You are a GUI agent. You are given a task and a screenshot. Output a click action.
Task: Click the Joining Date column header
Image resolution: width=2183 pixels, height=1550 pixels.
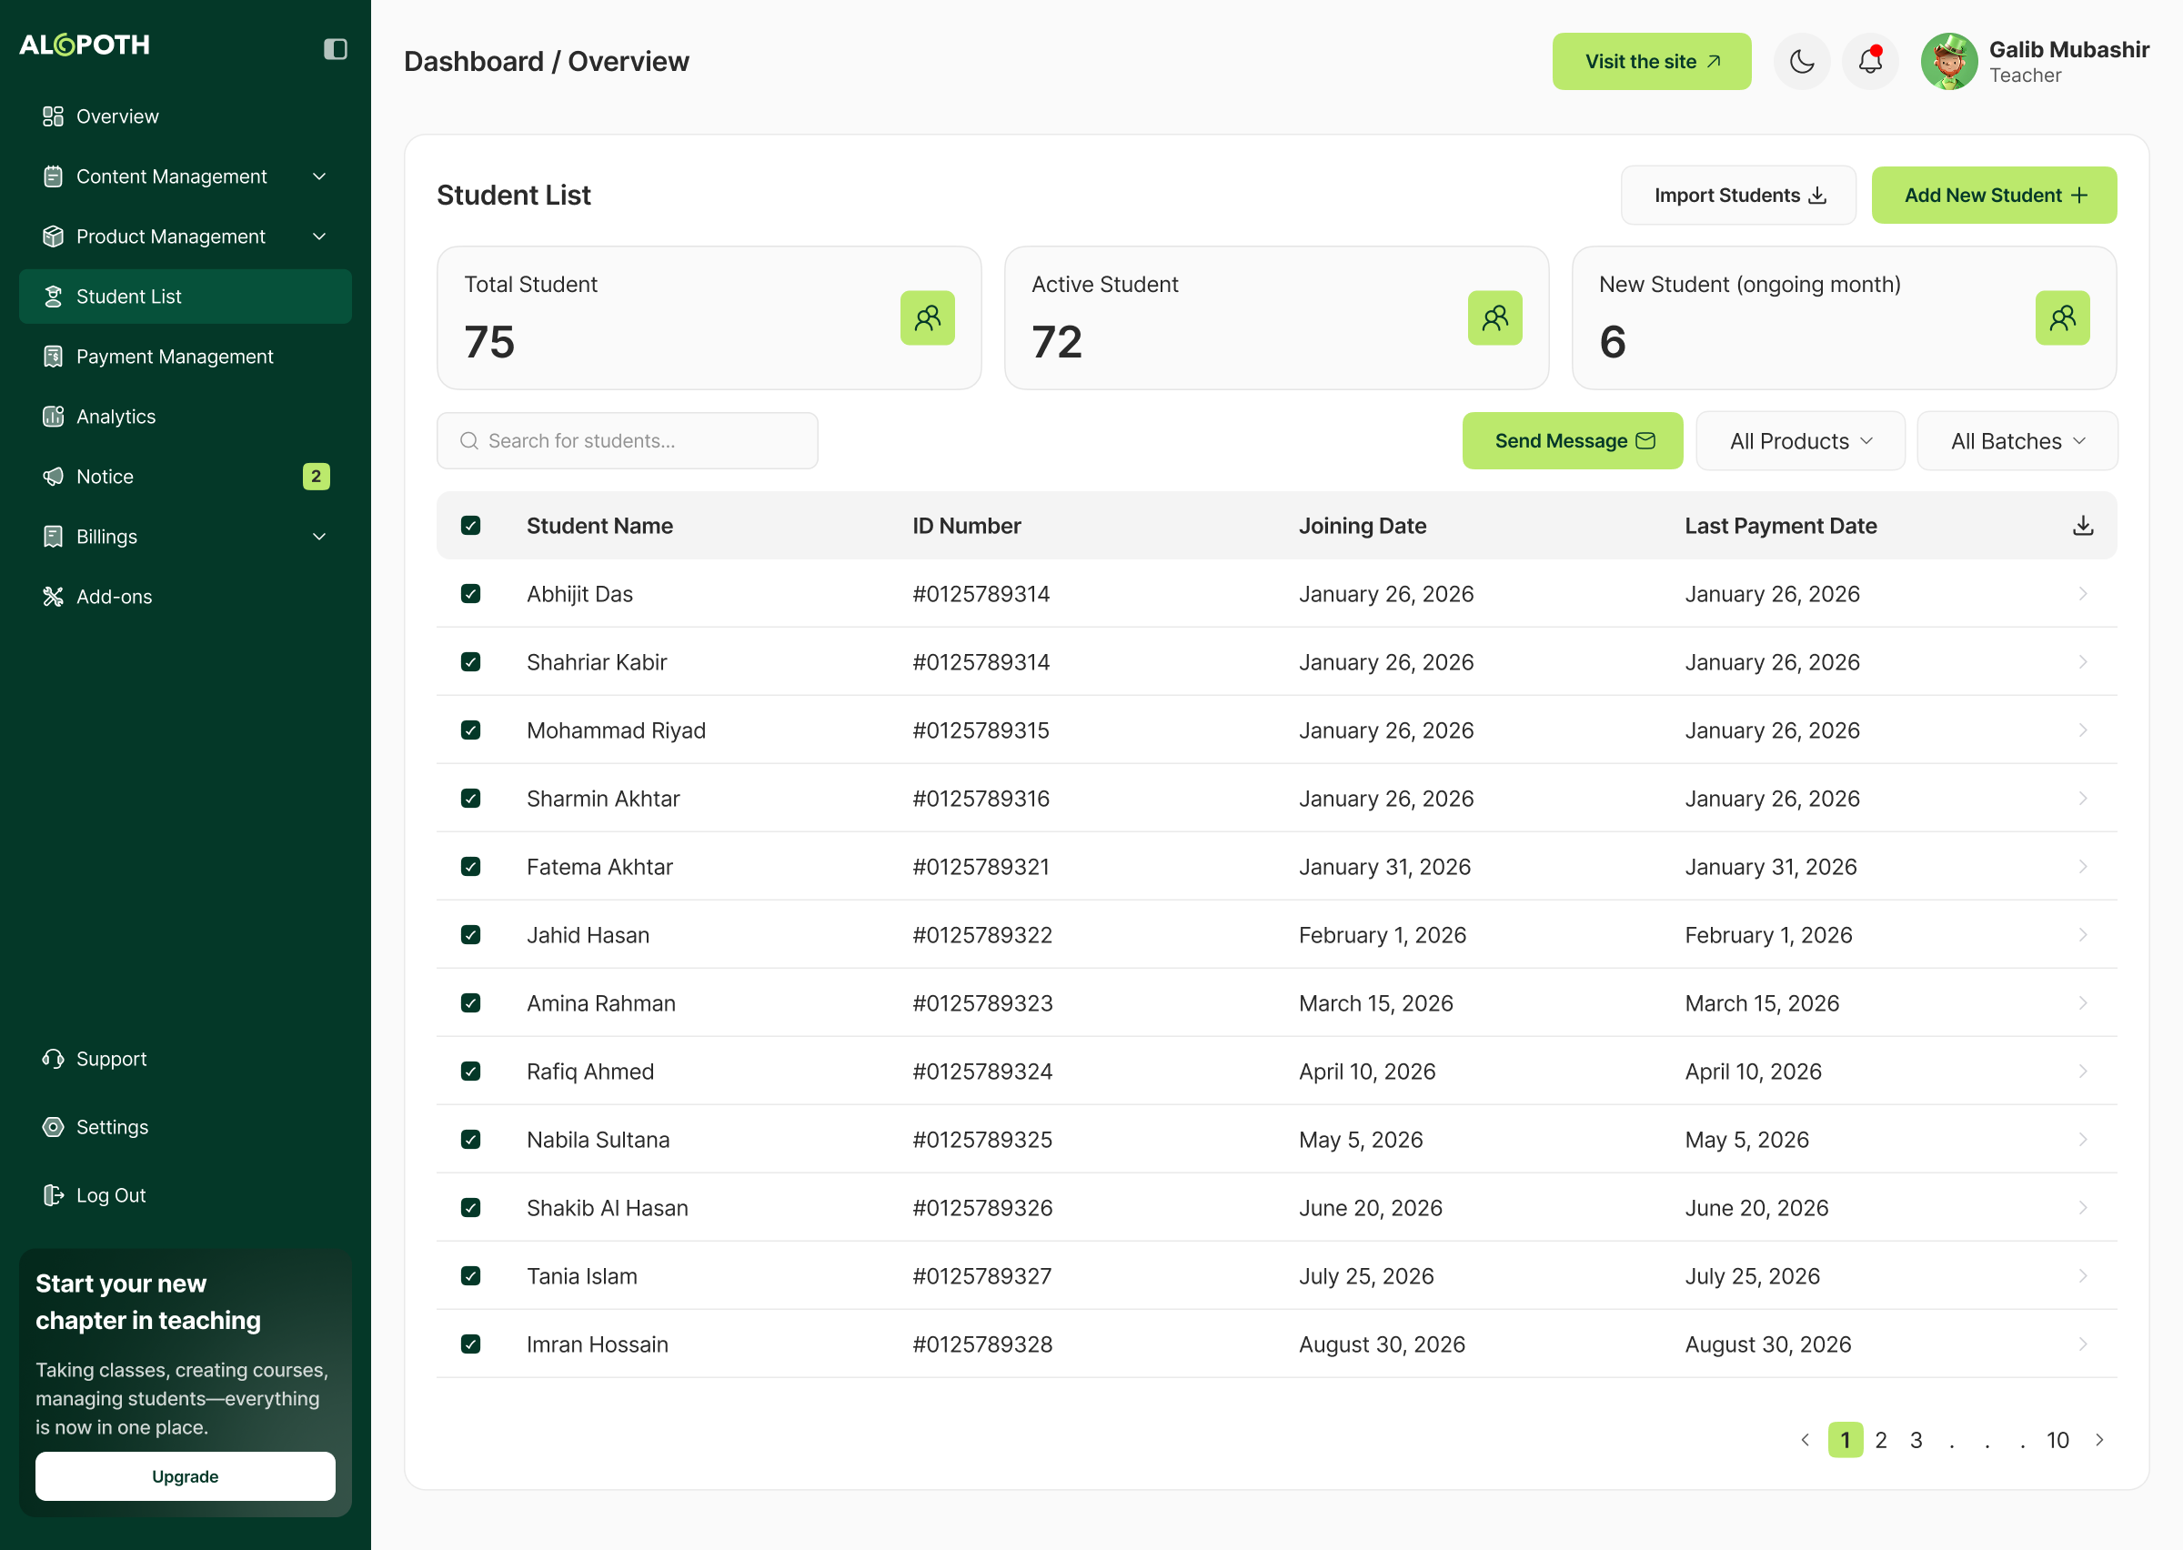pyautogui.click(x=1363, y=526)
